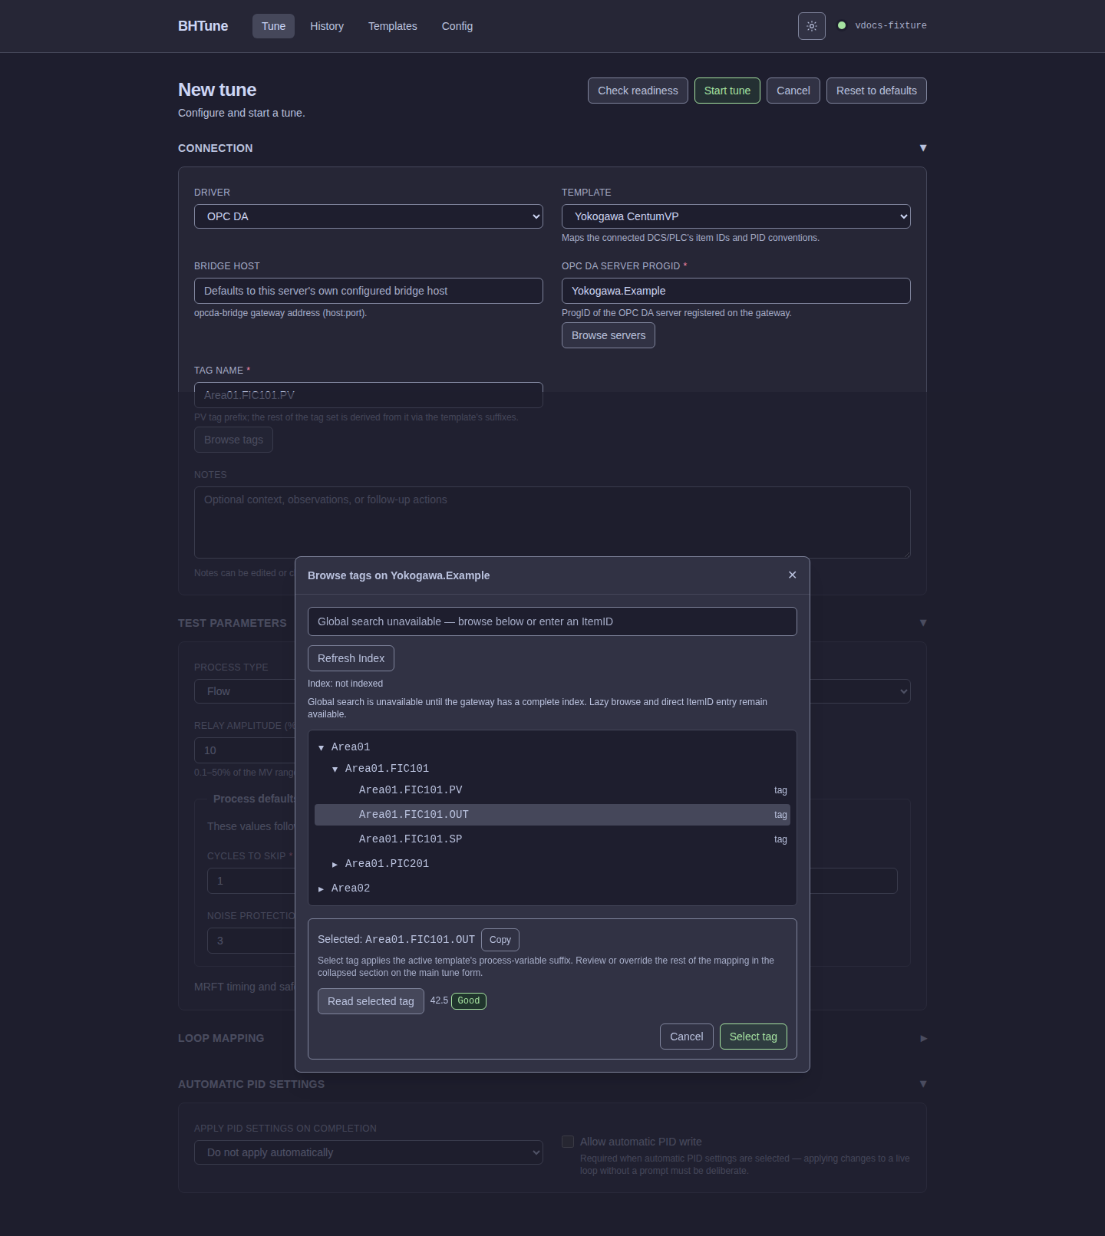Image resolution: width=1105 pixels, height=1236 pixels.
Task: Focus the global search ItemID field
Action: (552, 621)
